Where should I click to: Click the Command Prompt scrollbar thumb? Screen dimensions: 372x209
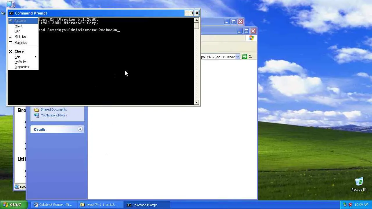pos(197,26)
